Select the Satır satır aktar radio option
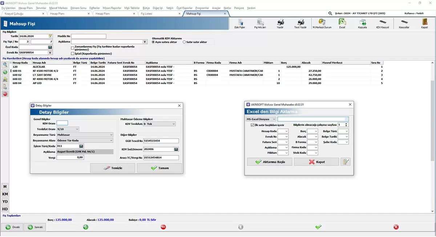 [184, 42]
